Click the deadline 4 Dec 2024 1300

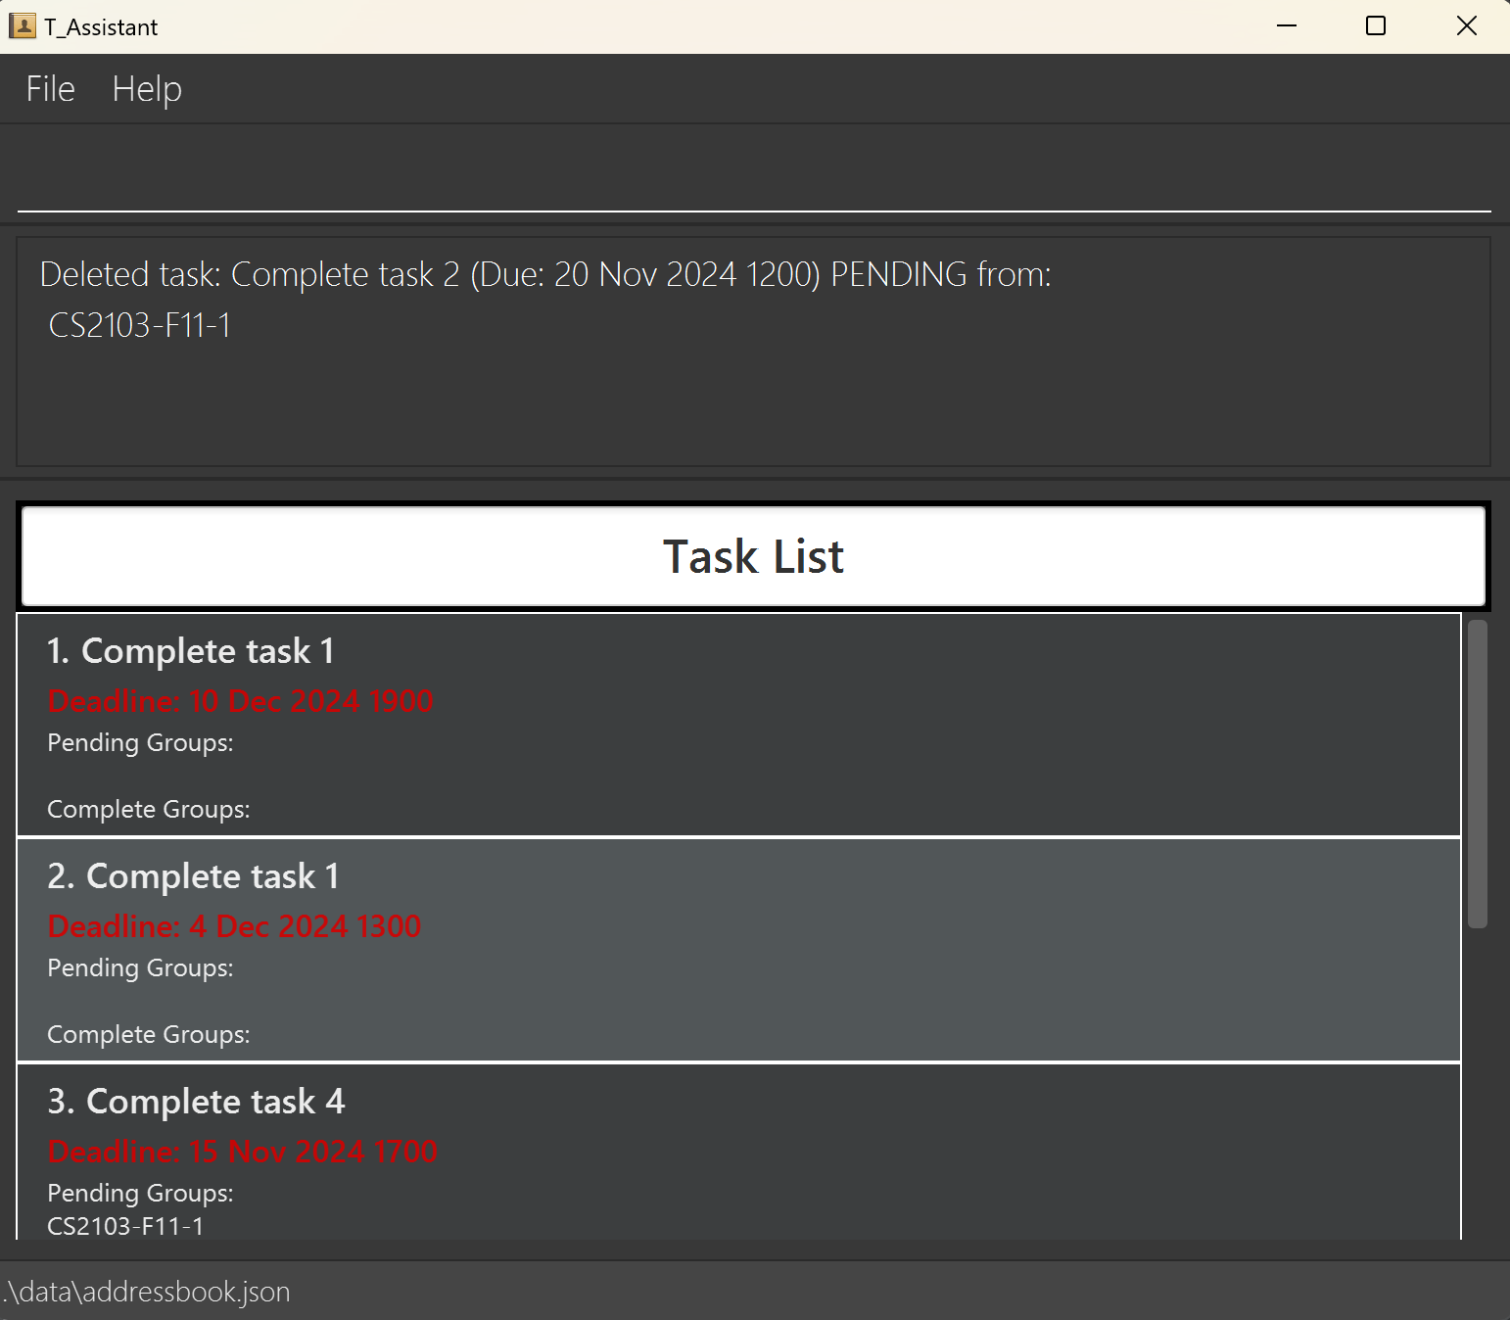234,926
